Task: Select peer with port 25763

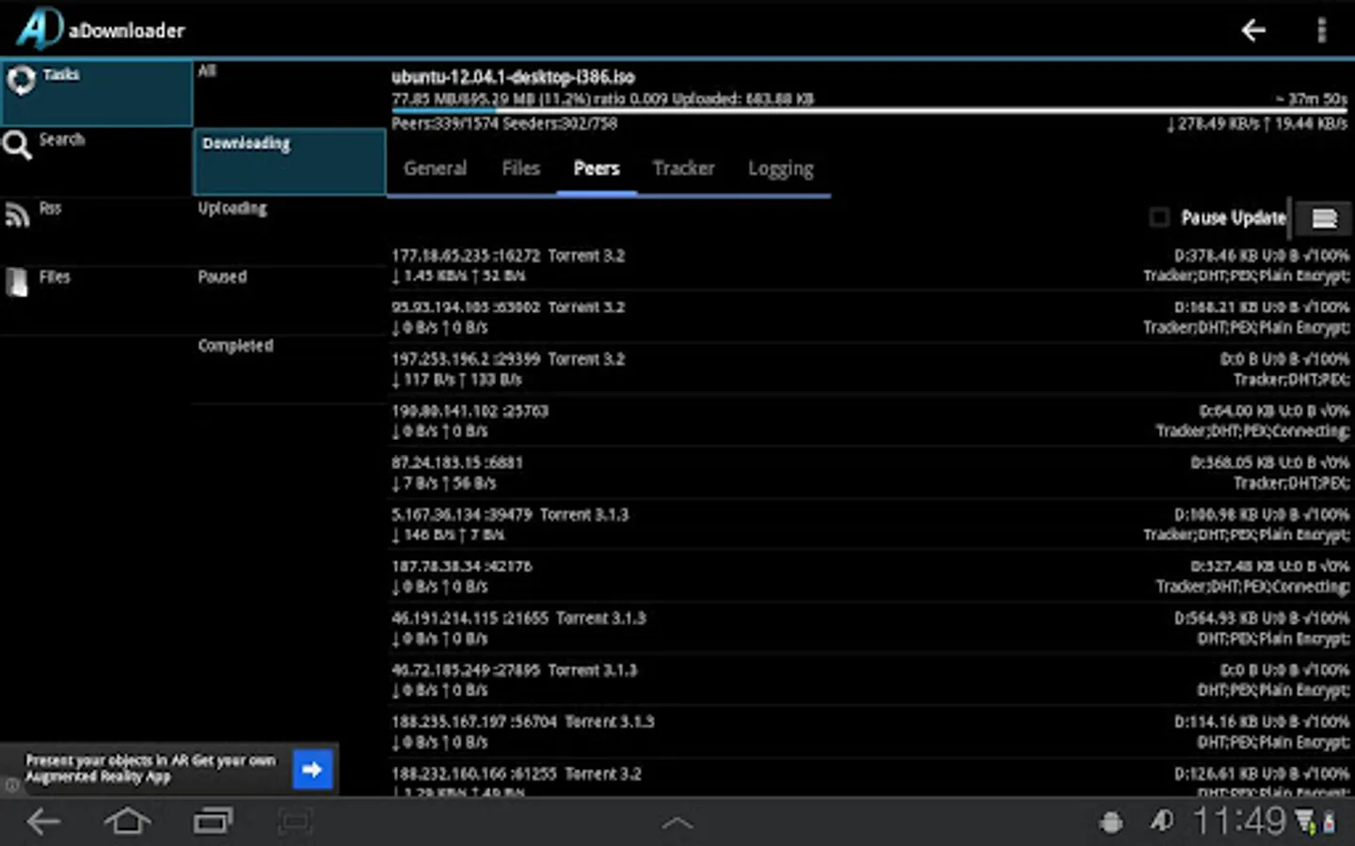Action: click(x=870, y=420)
